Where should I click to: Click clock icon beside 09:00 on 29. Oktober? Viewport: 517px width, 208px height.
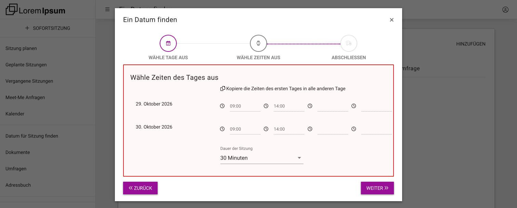(222, 106)
